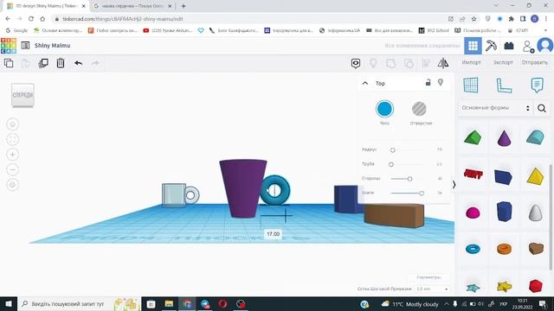Show hidden system tray icons
Screen dimensions: 554x311
[447, 304]
